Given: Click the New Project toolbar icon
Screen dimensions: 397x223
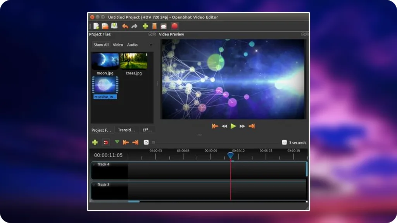Looking at the screenshot, I should [96, 26].
